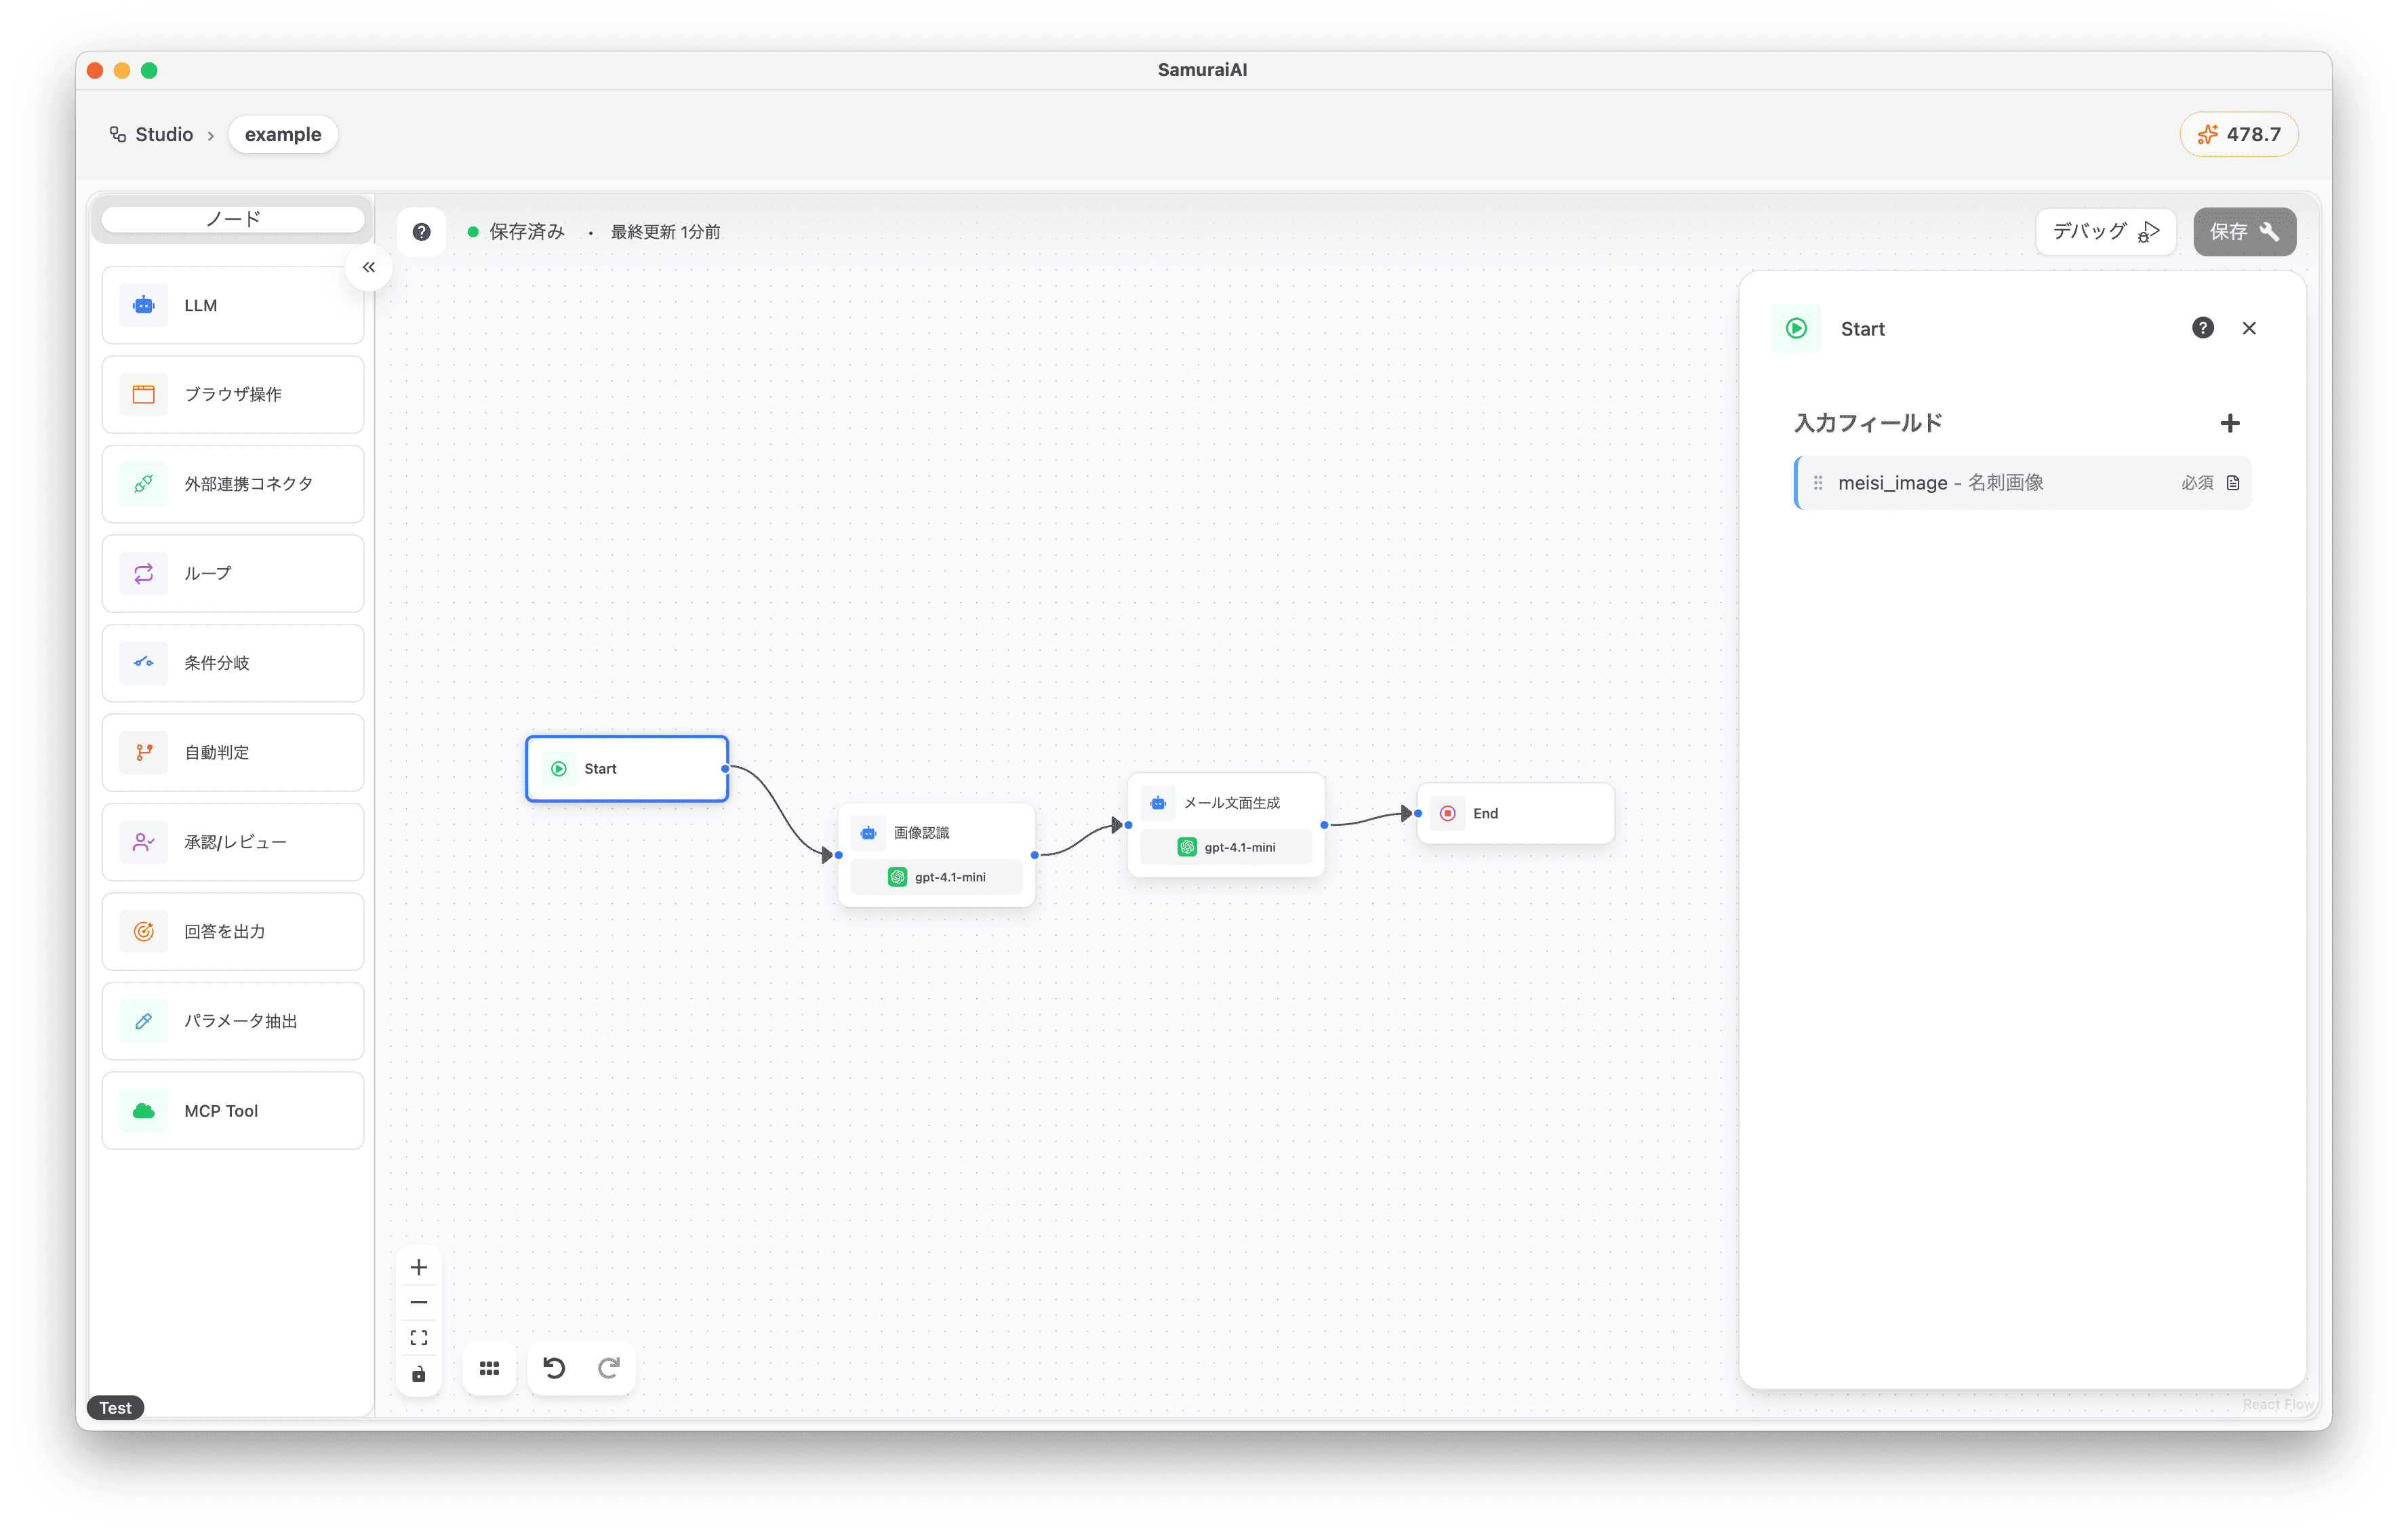Choose the ループ loop node icon
The width and height of the screenshot is (2408, 1531).
[144, 573]
